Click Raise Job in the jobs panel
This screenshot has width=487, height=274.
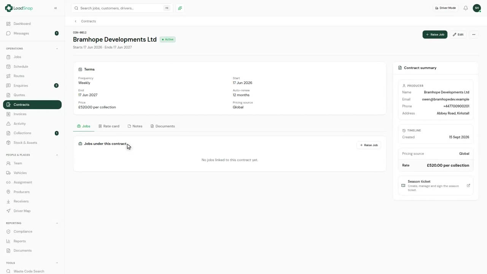[x=369, y=145]
